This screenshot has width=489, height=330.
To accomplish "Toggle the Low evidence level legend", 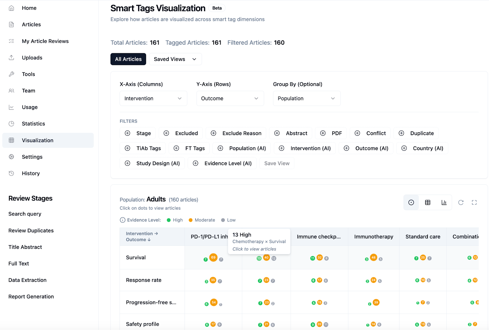I will (228, 220).
